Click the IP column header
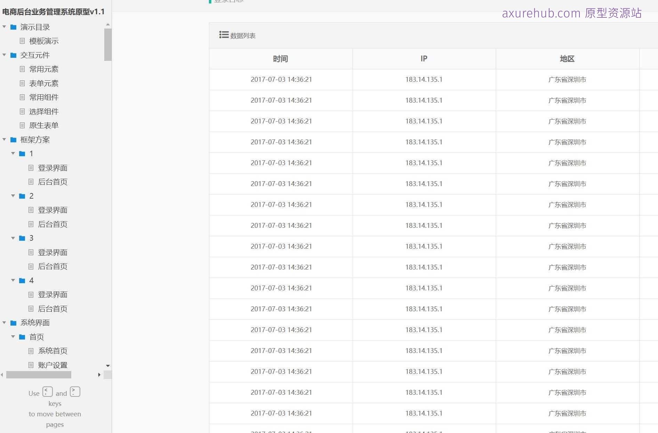658x433 pixels. click(x=424, y=58)
